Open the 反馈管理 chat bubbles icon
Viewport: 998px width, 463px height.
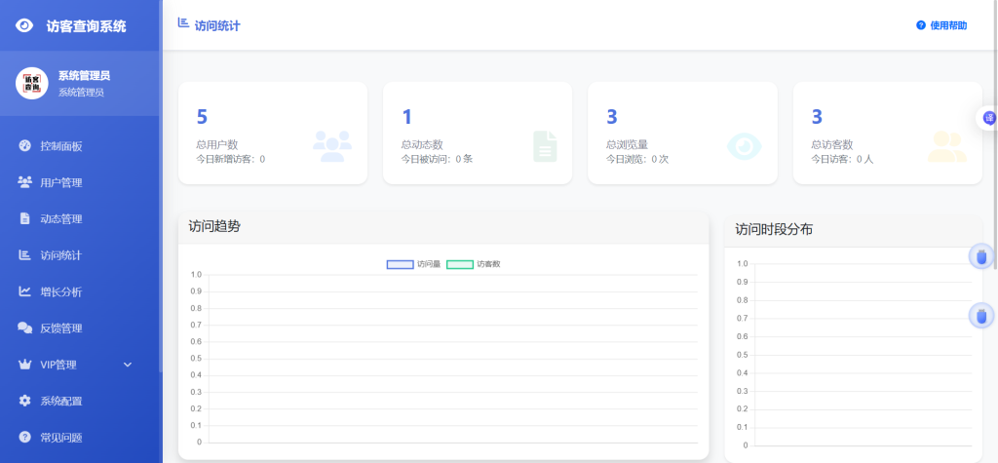pos(24,328)
